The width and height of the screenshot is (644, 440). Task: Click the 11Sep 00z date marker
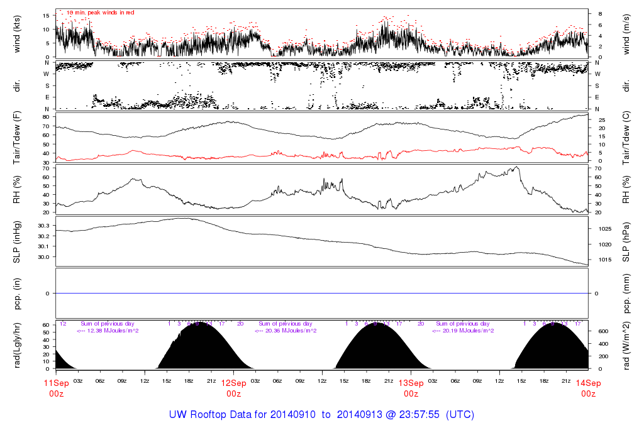pyautogui.click(x=56, y=388)
